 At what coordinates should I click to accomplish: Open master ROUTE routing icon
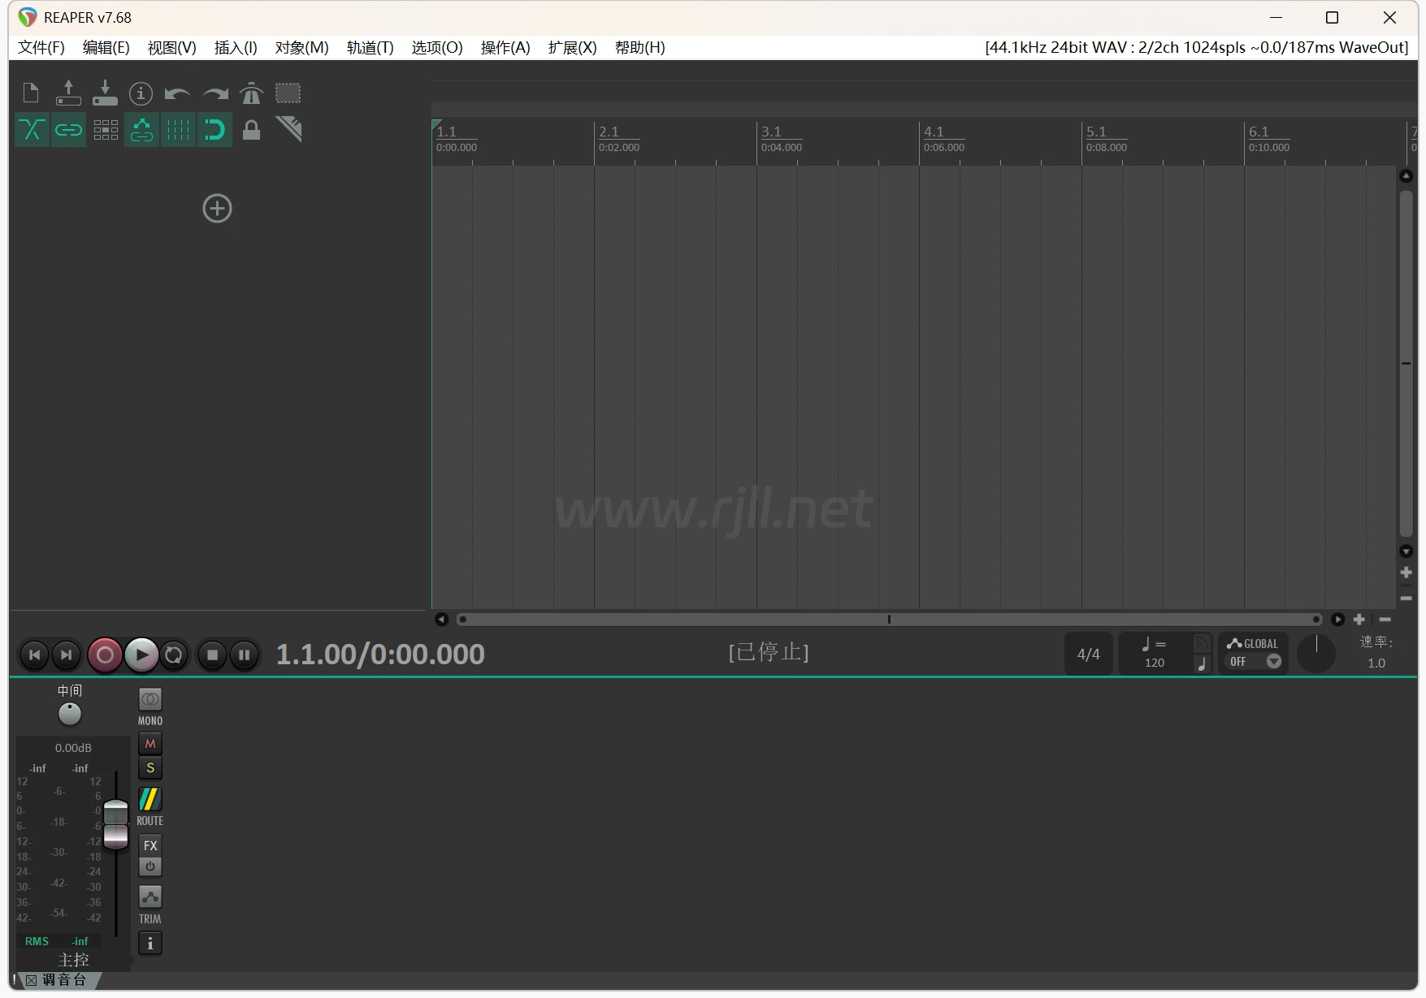[150, 800]
